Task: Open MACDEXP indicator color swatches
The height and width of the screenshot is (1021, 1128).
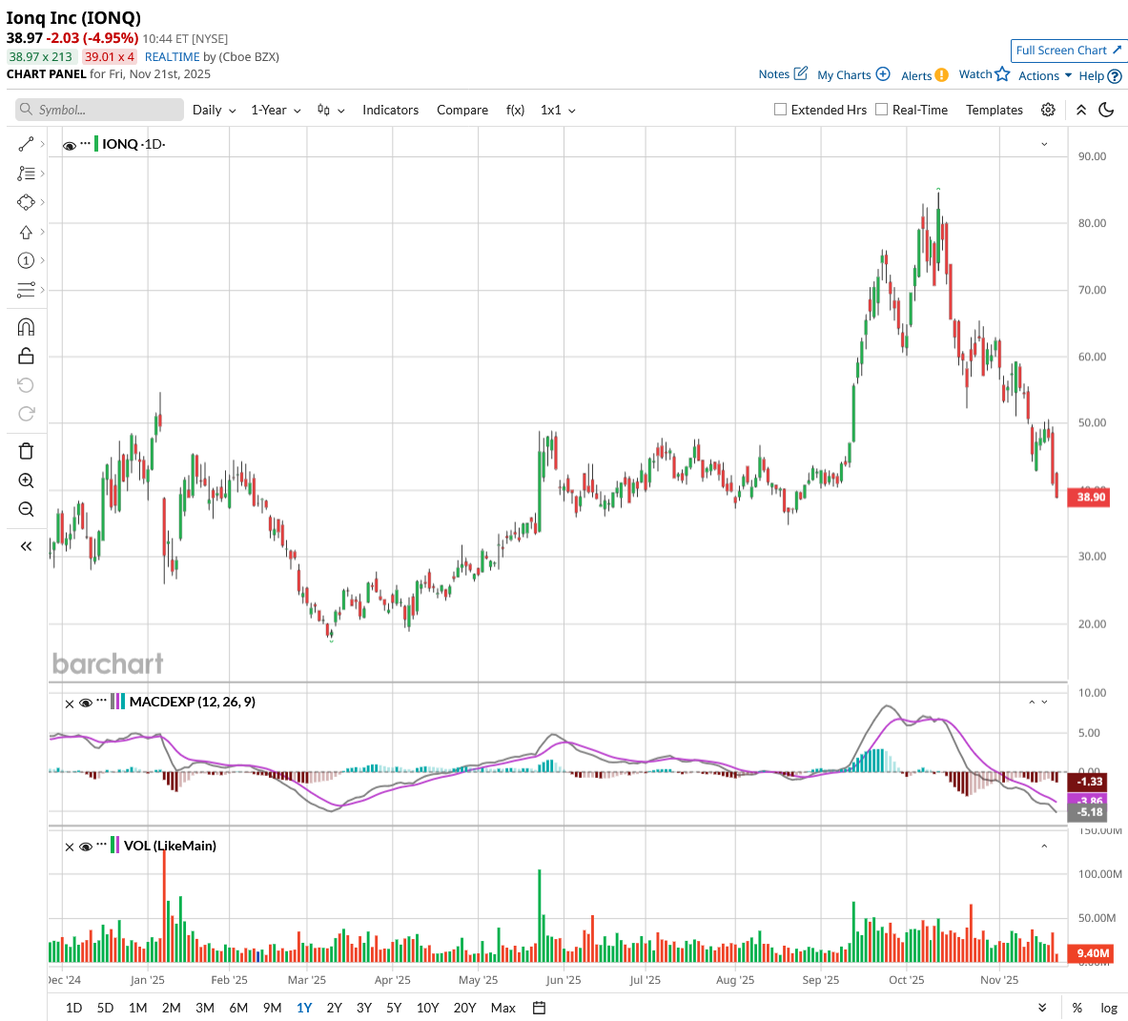Action: pos(118,702)
